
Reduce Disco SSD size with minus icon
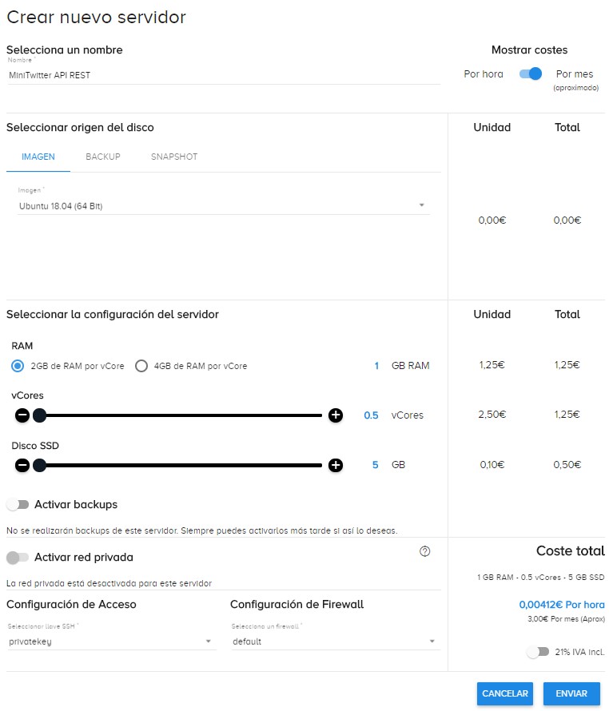pos(22,465)
